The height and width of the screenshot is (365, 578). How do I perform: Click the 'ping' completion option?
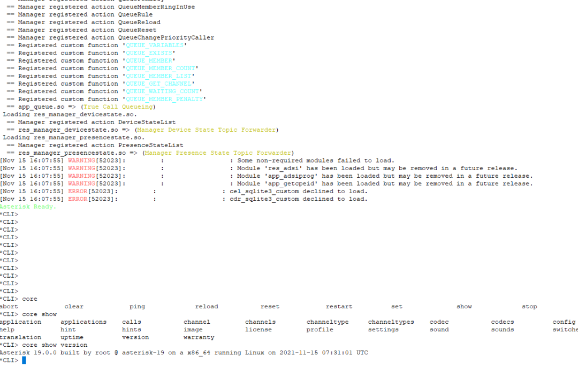[x=137, y=307]
